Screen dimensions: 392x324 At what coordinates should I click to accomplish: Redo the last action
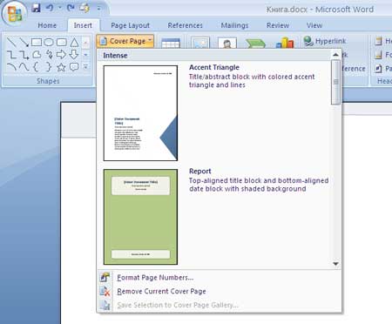[x=71, y=8]
